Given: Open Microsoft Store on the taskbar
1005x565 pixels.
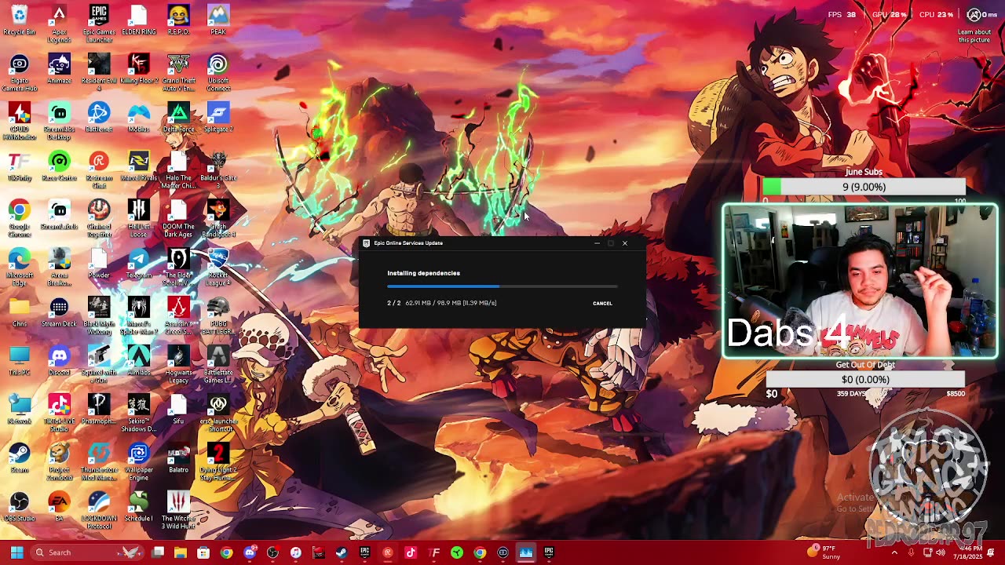Looking at the screenshot, I should (203, 552).
